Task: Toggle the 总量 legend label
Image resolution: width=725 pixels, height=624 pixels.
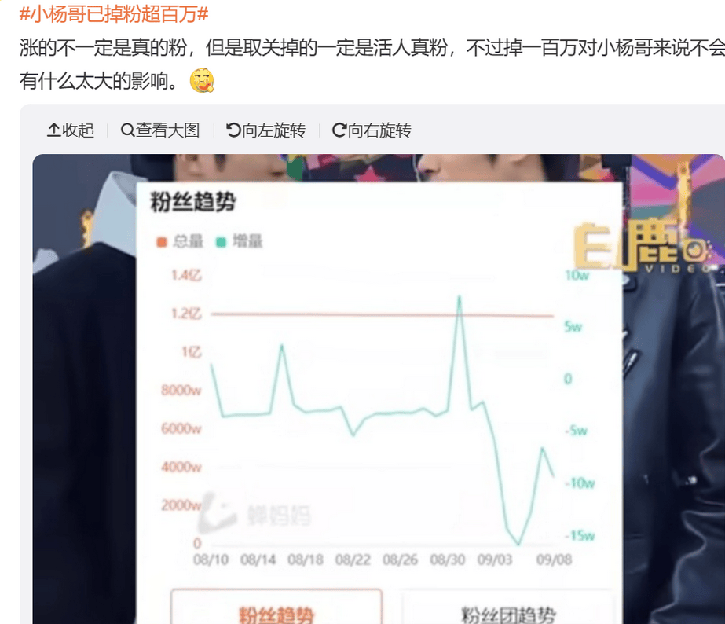Action: pos(188,241)
